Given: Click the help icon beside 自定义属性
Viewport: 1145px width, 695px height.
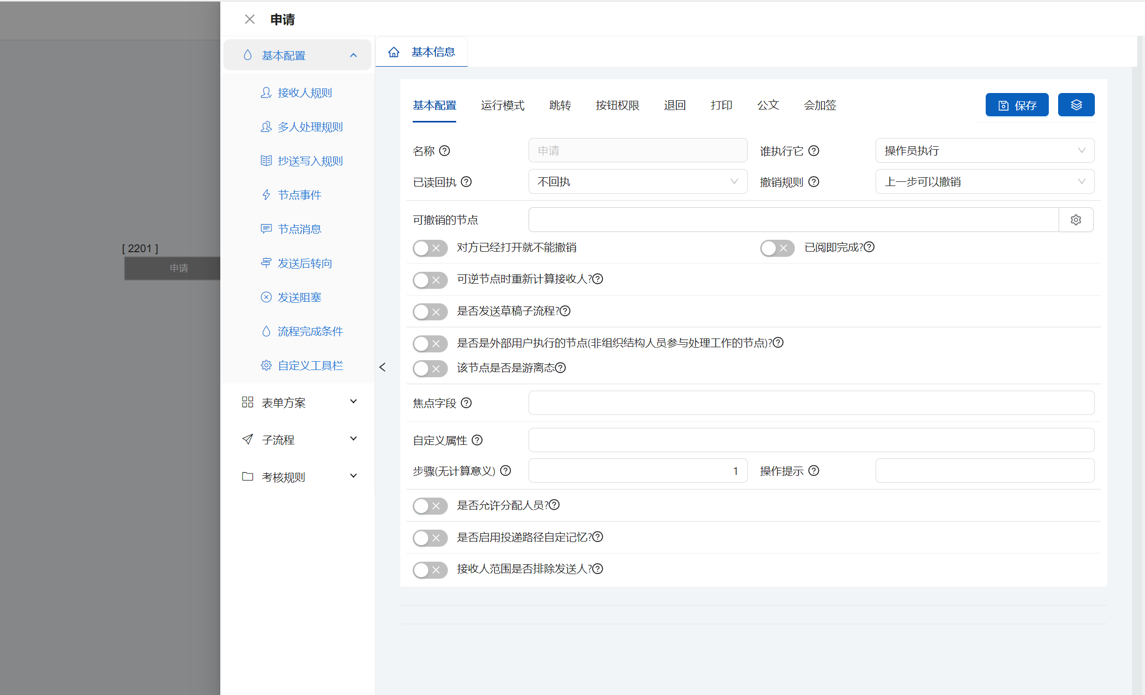Looking at the screenshot, I should point(477,440).
